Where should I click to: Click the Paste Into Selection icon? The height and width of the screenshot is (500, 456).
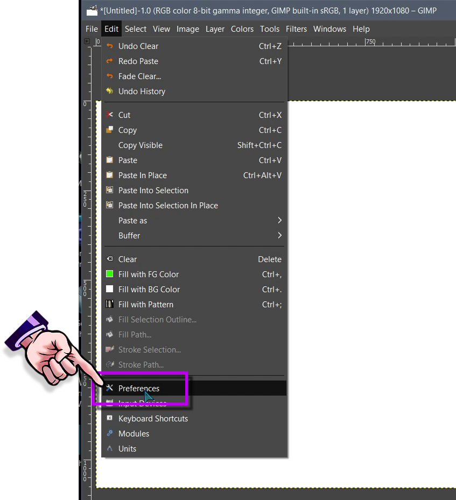pyautogui.click(x=109, y=190)
